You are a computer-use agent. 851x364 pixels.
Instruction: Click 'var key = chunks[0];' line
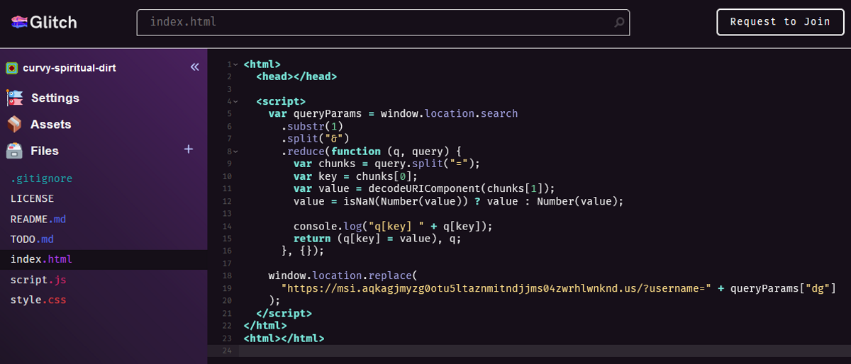point(355,176)
